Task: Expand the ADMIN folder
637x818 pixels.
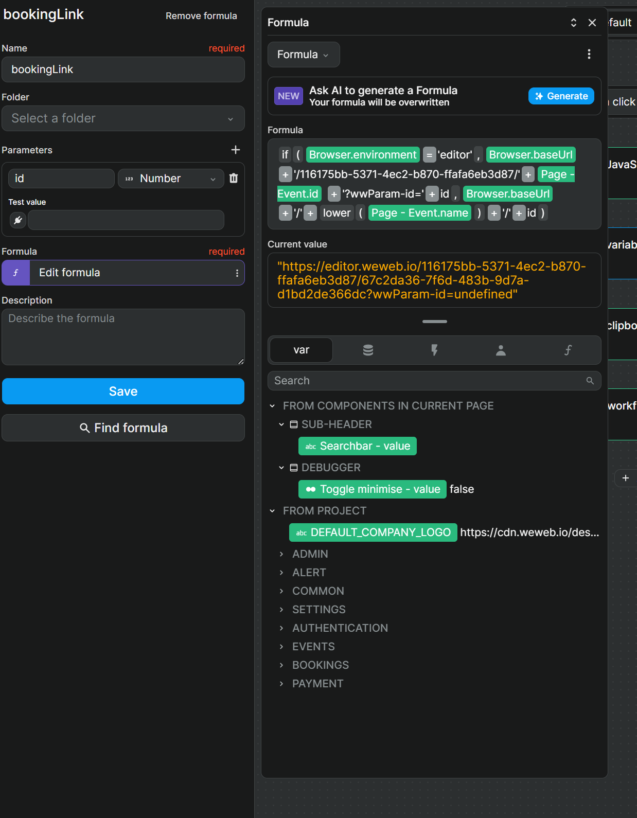Action: (x=281, y=554)
